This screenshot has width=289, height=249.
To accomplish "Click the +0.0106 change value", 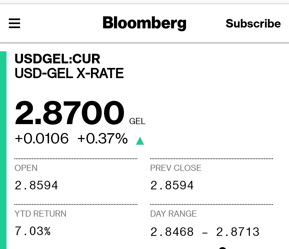I will pos(42,139).
